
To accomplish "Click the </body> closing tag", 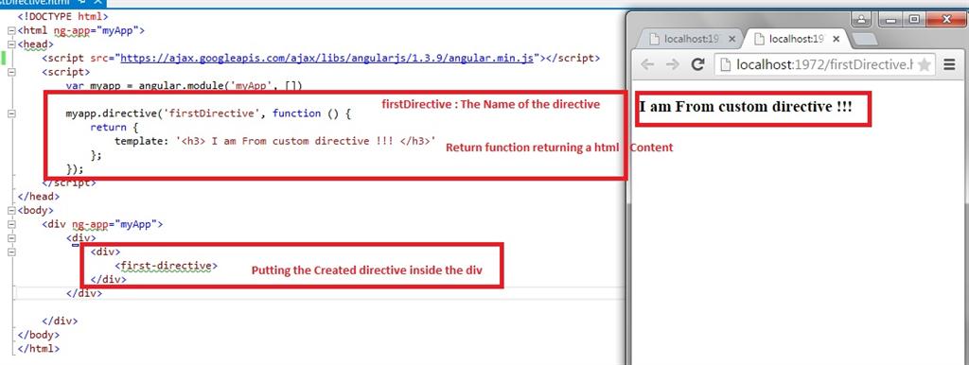I will 38,336.
